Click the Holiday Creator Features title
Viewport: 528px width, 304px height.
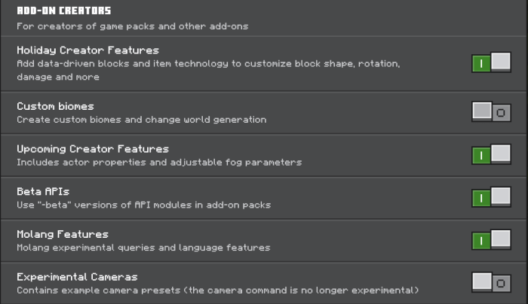(x=87, y=50)
